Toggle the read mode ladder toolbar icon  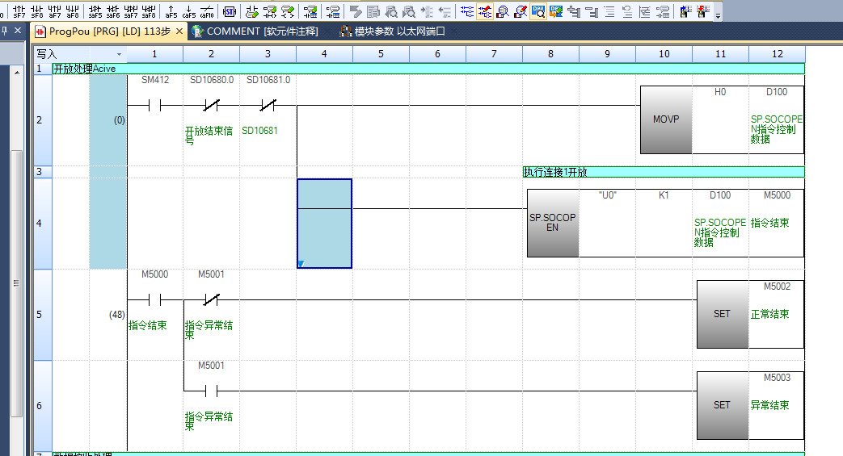[467, 11]
